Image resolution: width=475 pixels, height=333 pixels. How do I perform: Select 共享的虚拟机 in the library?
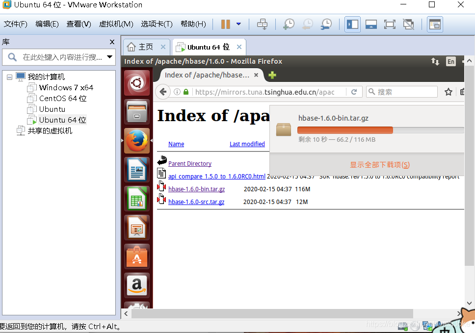click(x=45, y=131)
